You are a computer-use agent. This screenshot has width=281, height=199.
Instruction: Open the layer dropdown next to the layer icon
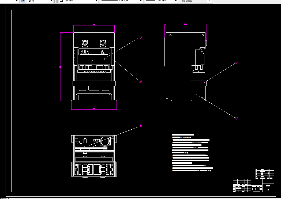coord(40,1)
